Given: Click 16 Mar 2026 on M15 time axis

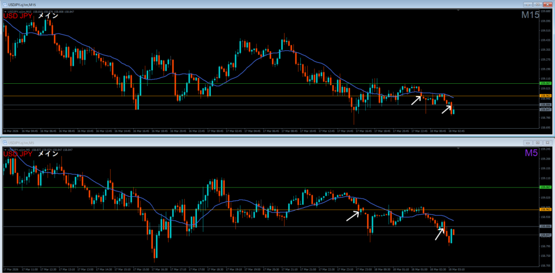Looking at the screenshot, I should point(10,131).
